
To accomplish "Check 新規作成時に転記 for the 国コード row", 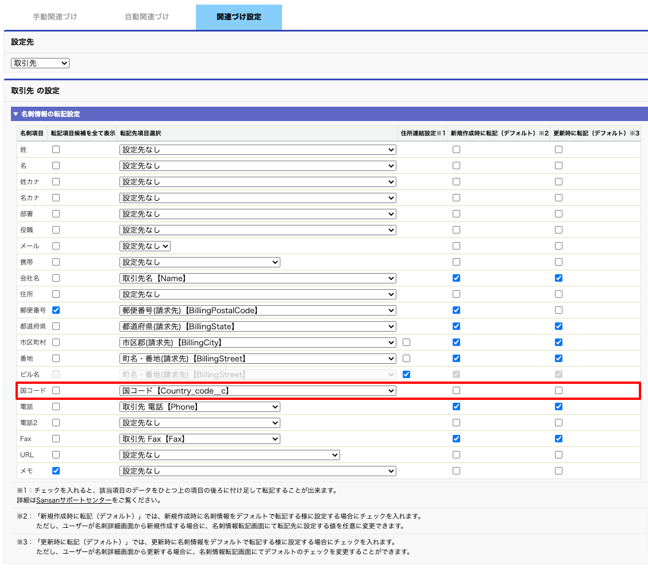I will [456, 391].
